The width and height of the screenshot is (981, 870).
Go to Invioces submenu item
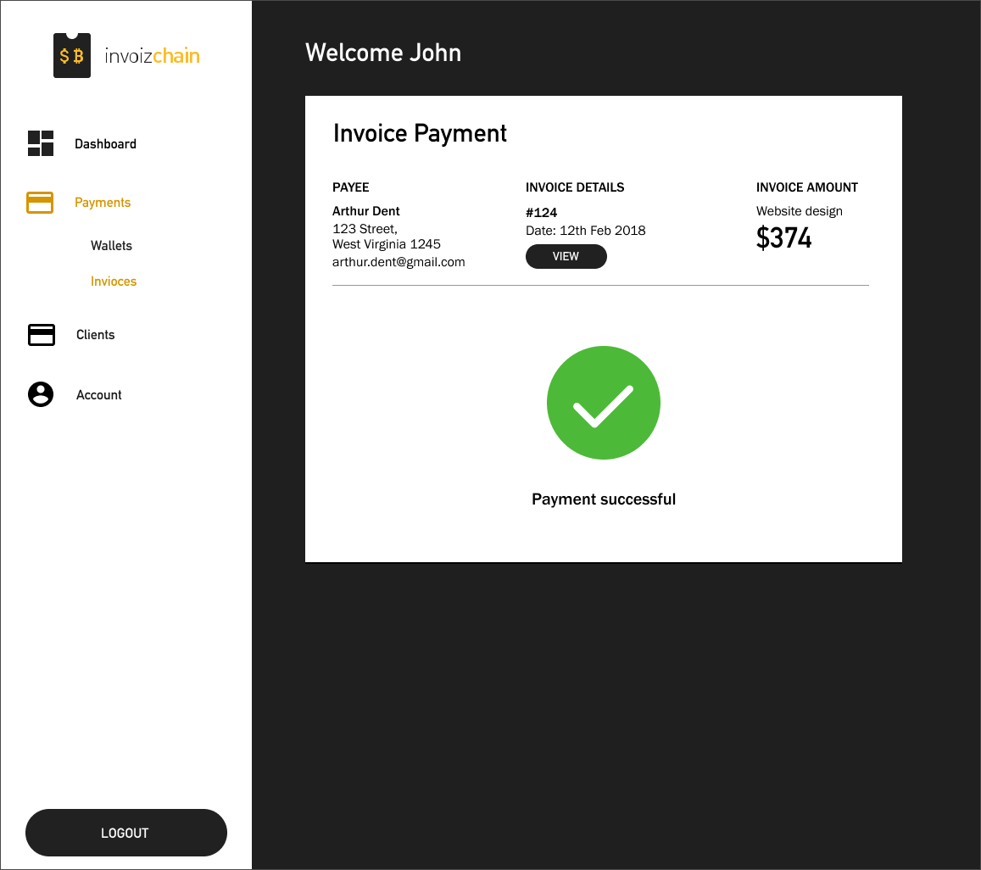pos(114,282)
